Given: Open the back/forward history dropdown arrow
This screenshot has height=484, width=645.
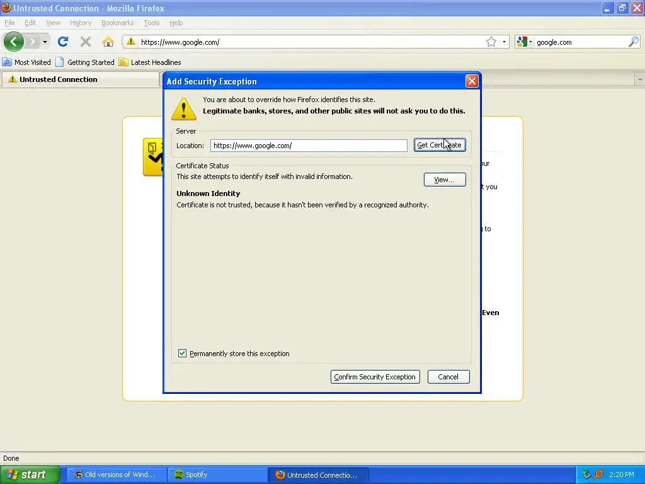Looking at the screenshot, I should point(45,42).
